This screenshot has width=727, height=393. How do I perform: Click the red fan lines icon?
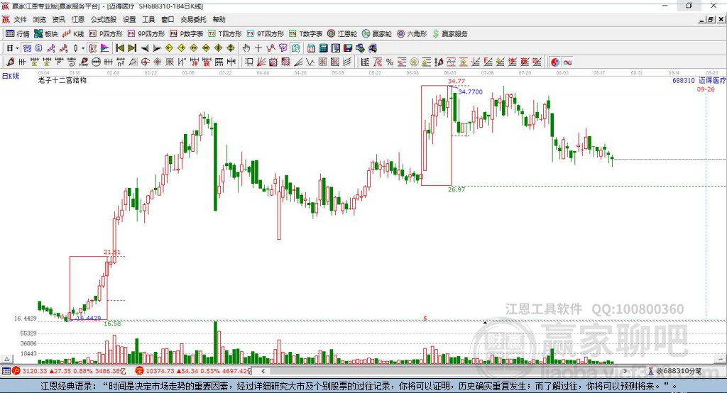click(x=261, y=62)
